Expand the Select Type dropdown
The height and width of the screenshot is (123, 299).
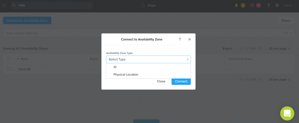[148, 60]
